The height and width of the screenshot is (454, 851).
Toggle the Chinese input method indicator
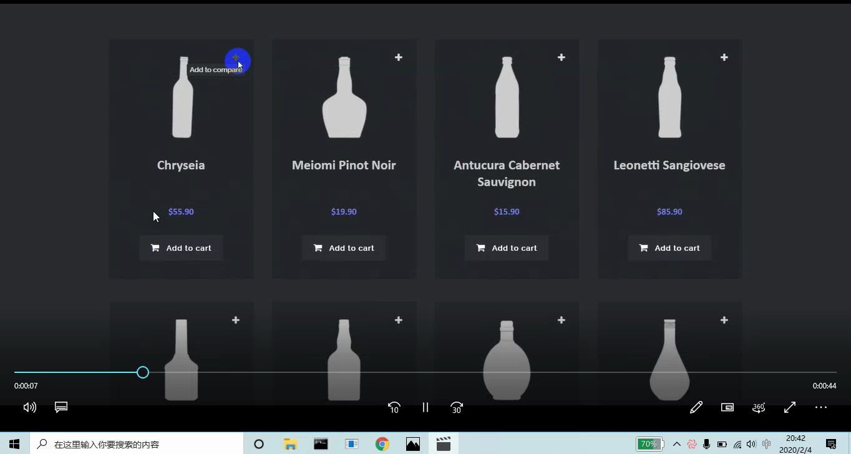coord(767,444)
